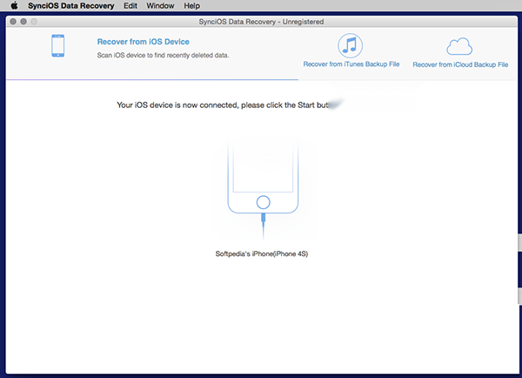
Task: Click the 'Your iOS device is now connected' message
Action: [223, 105]
